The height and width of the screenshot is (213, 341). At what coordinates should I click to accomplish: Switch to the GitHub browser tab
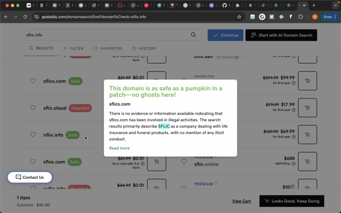224,5
